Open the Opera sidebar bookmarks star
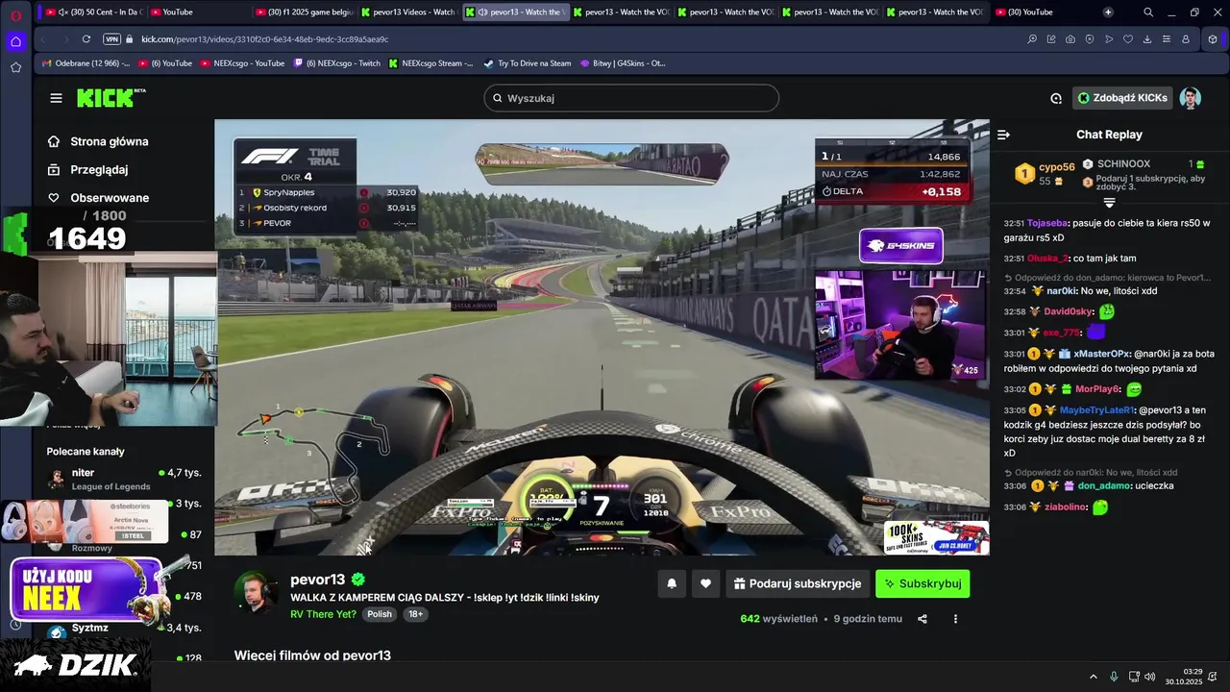Screen dimensions: 1230x692 (x=15, y=67)
